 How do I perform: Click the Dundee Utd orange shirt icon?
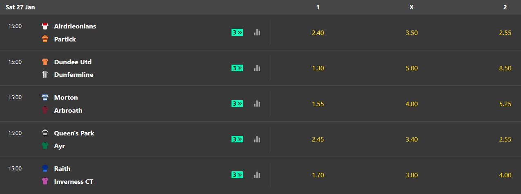coord(45,62)
